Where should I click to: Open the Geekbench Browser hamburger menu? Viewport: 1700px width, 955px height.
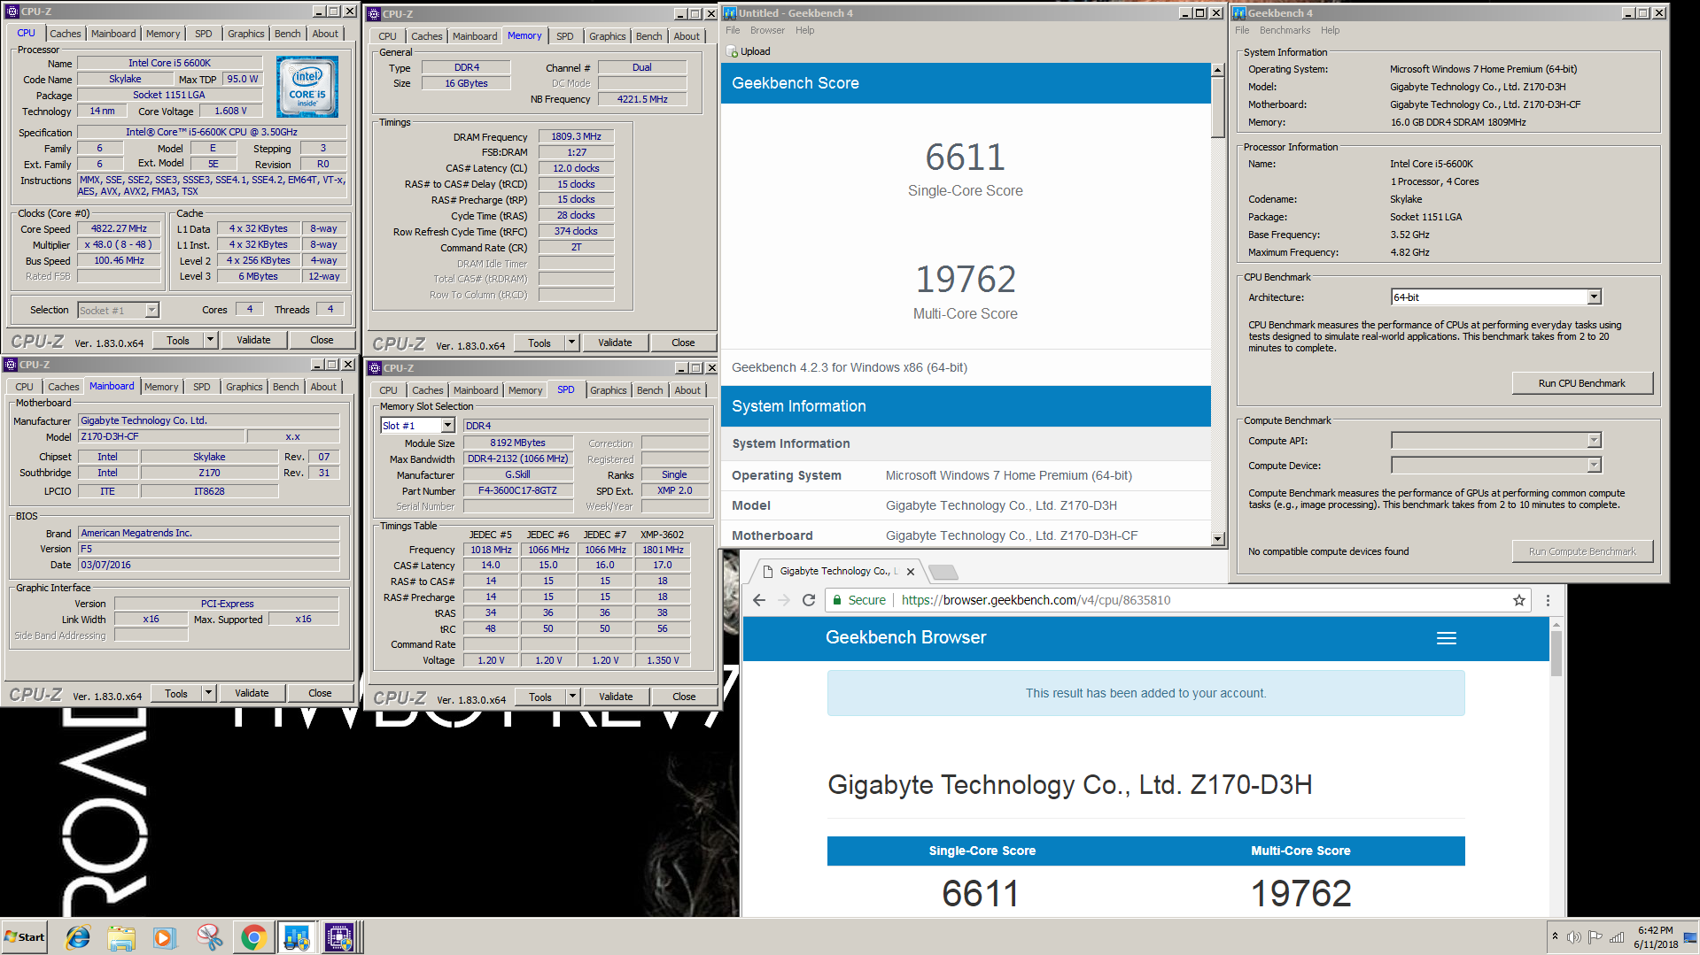tap(1447, 638)
